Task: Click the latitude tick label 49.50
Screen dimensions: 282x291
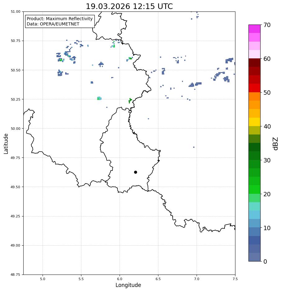Action: pyautogui.click(x=16, y=187)
